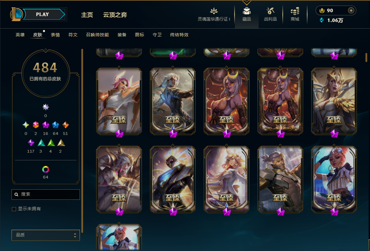Viewport: 370px width, 251px height.
Task: Expand the 品质 sort dropdown
Action: click(45, 235)
